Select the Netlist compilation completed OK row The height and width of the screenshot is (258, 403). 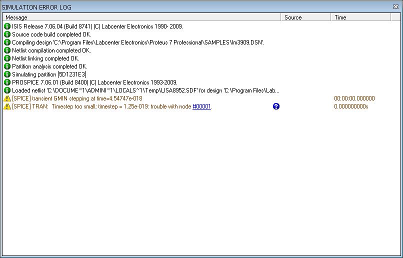pos(51,50)
